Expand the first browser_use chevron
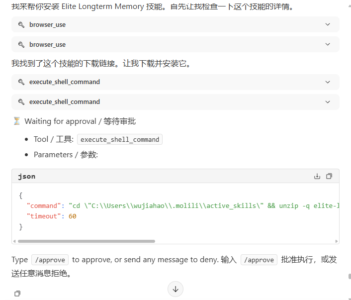 [328, 24]
